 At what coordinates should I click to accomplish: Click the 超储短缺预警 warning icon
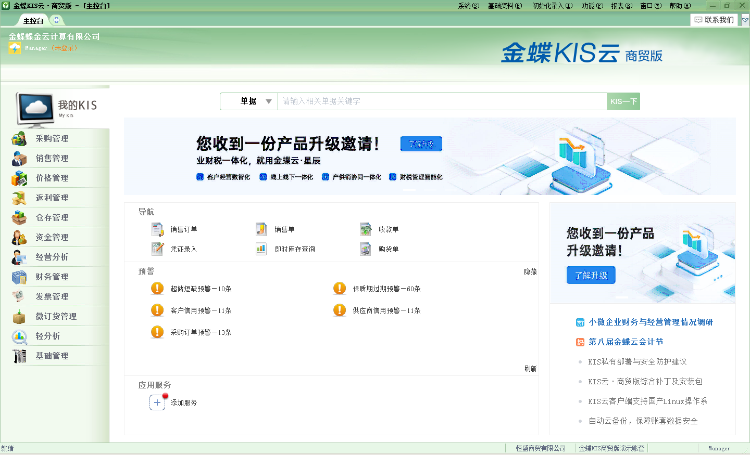157,288
